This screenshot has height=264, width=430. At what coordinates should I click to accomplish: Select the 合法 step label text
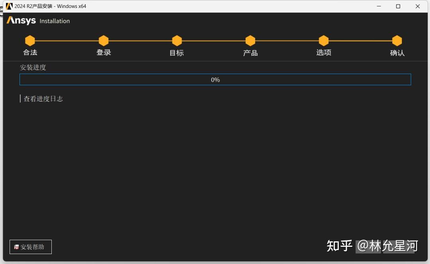(30, 52)
